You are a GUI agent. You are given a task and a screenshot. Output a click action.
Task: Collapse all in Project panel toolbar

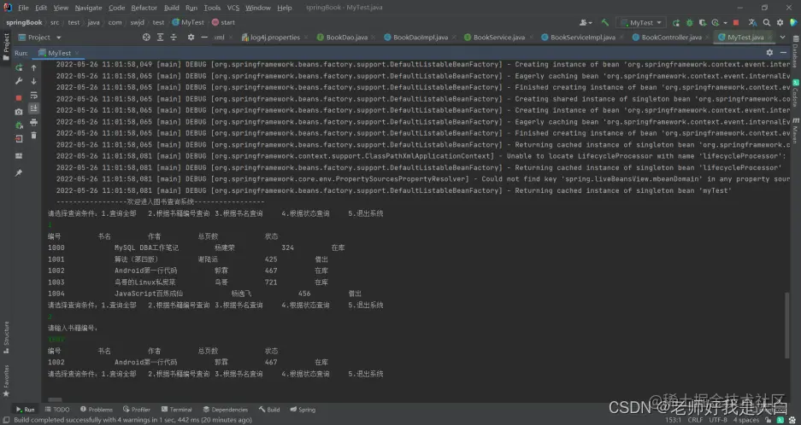tap(174, 38)
